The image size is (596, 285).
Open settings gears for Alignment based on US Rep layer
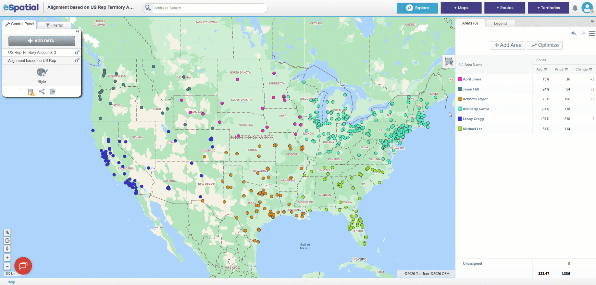77,60
